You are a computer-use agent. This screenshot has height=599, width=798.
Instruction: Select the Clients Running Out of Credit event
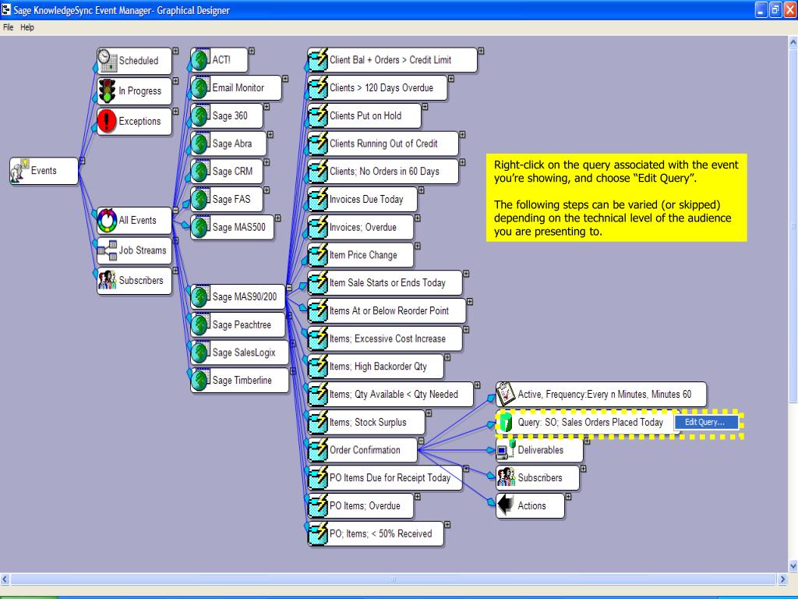click(383, 144)
